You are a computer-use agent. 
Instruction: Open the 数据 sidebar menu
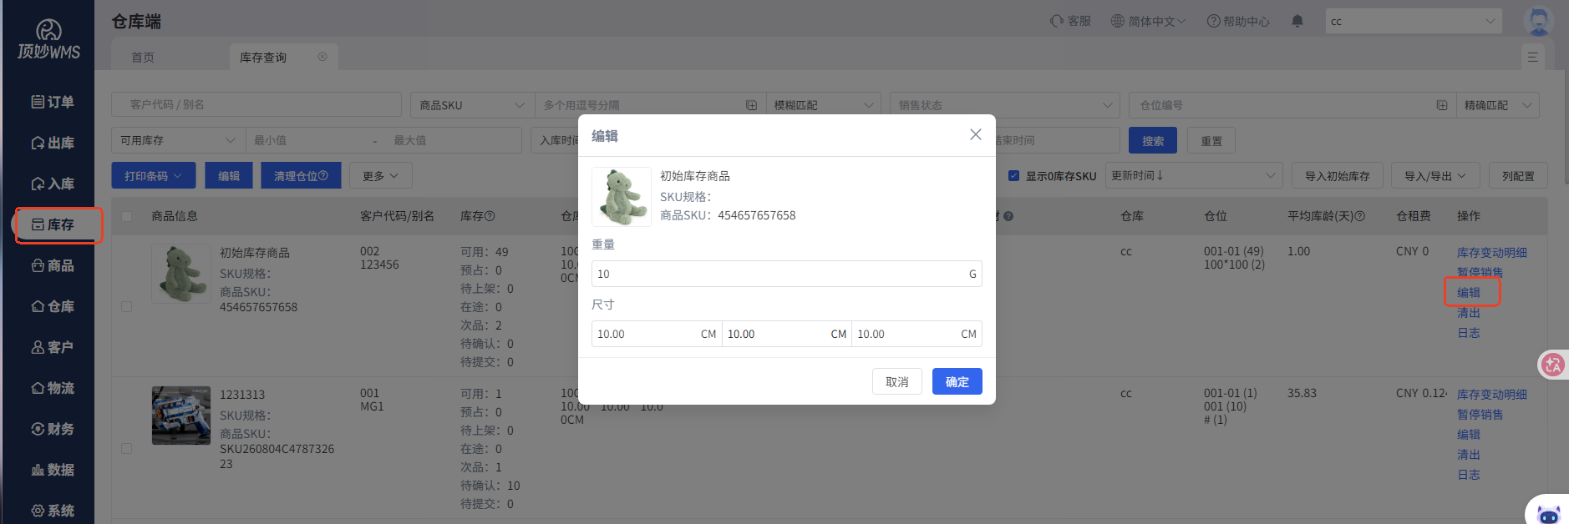pos(53,470)
